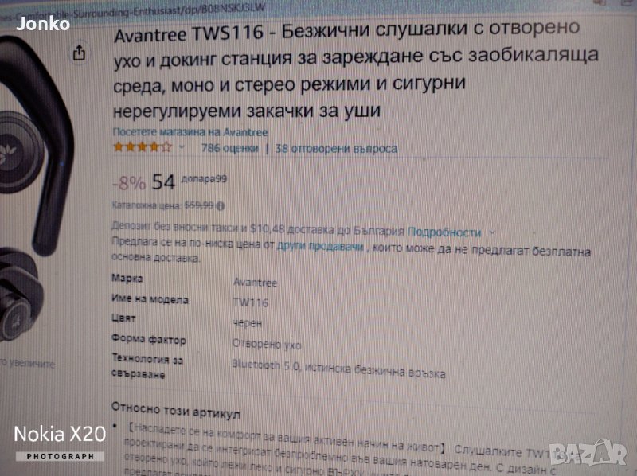Open the Подробности delivery details link

[444, 232]
